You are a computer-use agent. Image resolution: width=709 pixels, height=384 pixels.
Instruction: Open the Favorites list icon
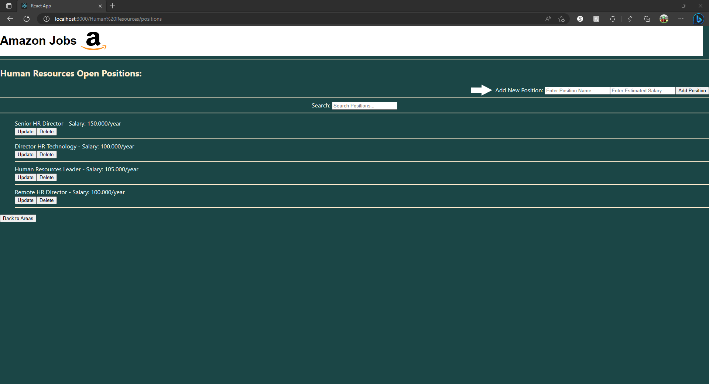pyautogui.click(x=631, y=19)
